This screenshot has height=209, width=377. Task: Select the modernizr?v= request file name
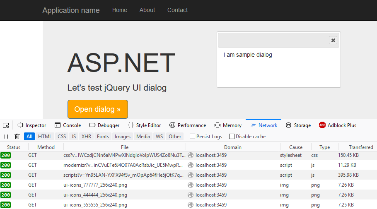tap(123, 165)
